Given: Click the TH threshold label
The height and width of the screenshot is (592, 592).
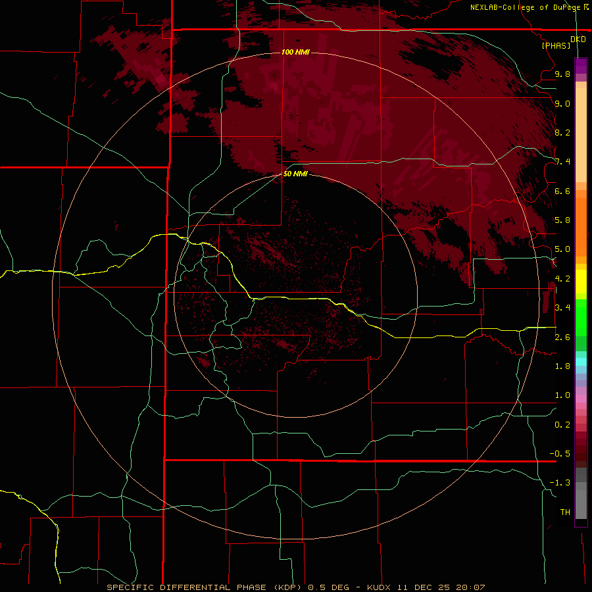Looking at the screenshot, I should pyautogui.click(x=565, y=512).
